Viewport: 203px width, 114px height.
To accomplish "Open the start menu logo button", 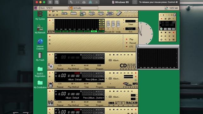I will [36, 8].
